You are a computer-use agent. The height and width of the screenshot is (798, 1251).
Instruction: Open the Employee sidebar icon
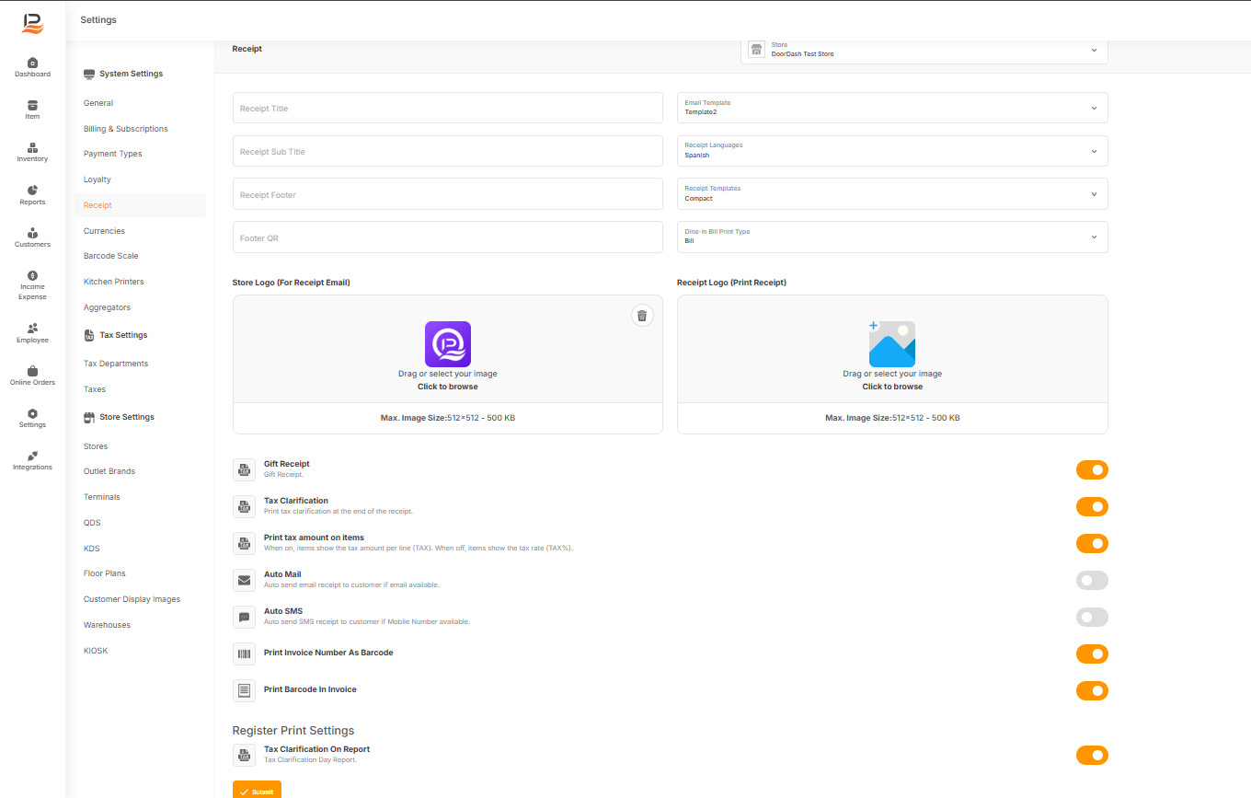tap(32, 328)
